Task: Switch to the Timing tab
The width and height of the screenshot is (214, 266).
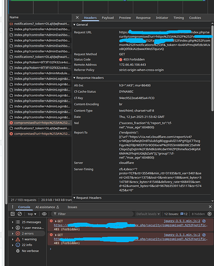Action: point(178,18)
